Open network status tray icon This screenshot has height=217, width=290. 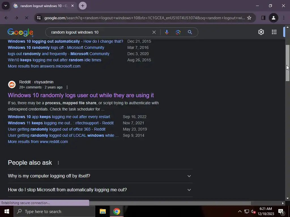tap(247, 211)
